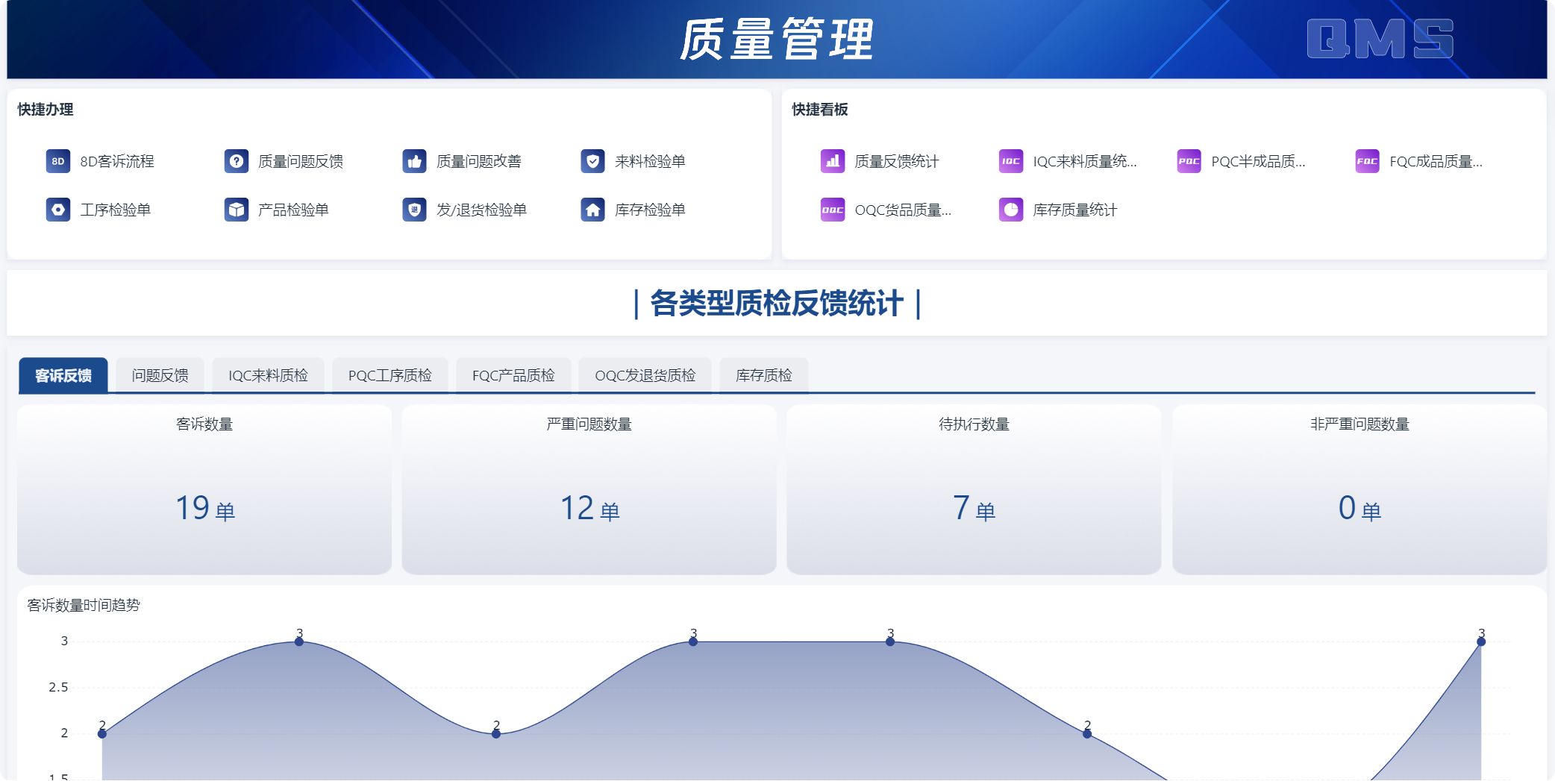Click the 待执行数量 7 单 card

[x=974, y=489]
